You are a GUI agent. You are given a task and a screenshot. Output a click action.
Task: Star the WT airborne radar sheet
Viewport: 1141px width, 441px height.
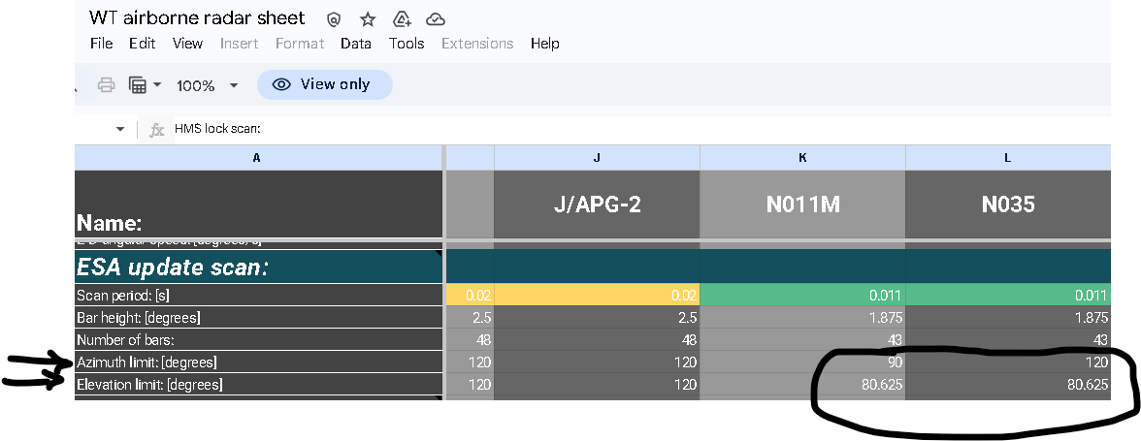coord(368,19)
